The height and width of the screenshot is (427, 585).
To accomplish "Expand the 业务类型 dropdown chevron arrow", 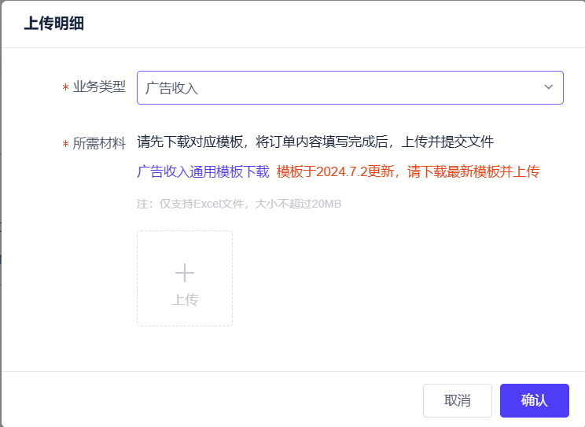I will pos(548,87).
